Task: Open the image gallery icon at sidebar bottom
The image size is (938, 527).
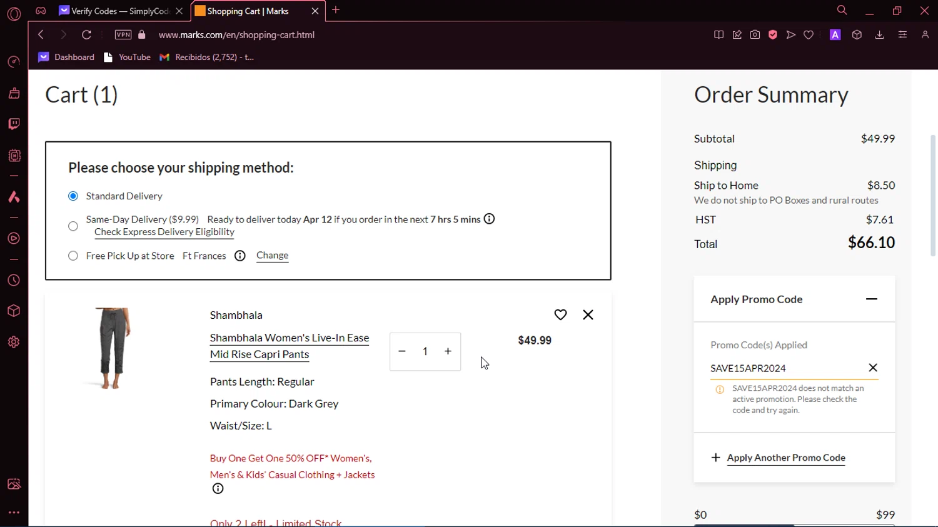Action: click(14, 484)
